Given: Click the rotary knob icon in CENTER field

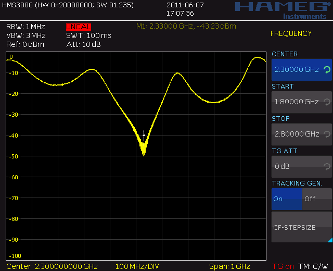Looking at the screenshot, I should click(327, 69).
